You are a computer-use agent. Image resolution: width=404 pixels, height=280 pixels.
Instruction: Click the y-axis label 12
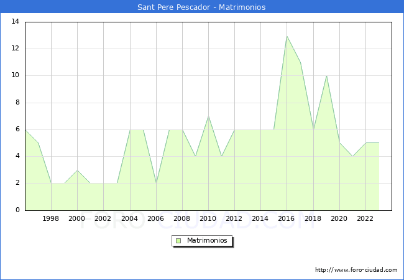(16, 48)
